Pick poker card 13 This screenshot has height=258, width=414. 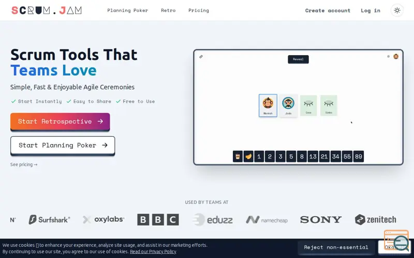[x=313, y=156]
